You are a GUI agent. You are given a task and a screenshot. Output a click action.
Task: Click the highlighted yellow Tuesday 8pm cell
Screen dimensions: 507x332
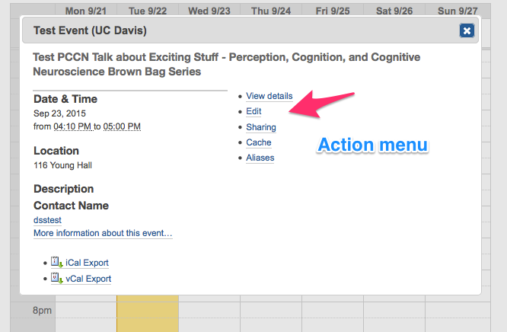(x=147, y=313)
